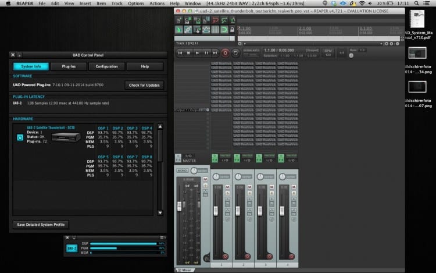Screen dimensions: 436x273
Task: Arm record on mixer track 4
Action: pos(291,257)
